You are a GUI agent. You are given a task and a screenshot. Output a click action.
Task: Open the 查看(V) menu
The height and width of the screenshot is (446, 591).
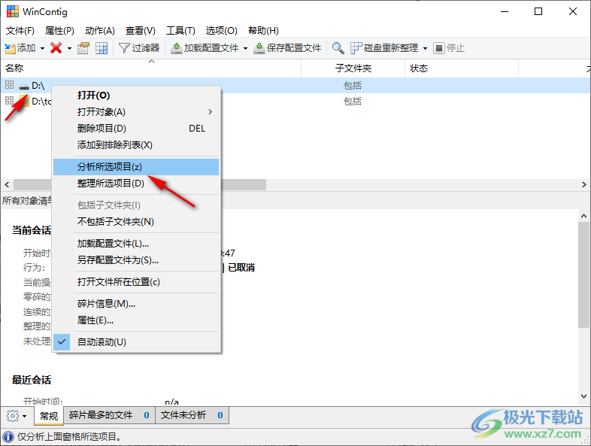[140, 31]
